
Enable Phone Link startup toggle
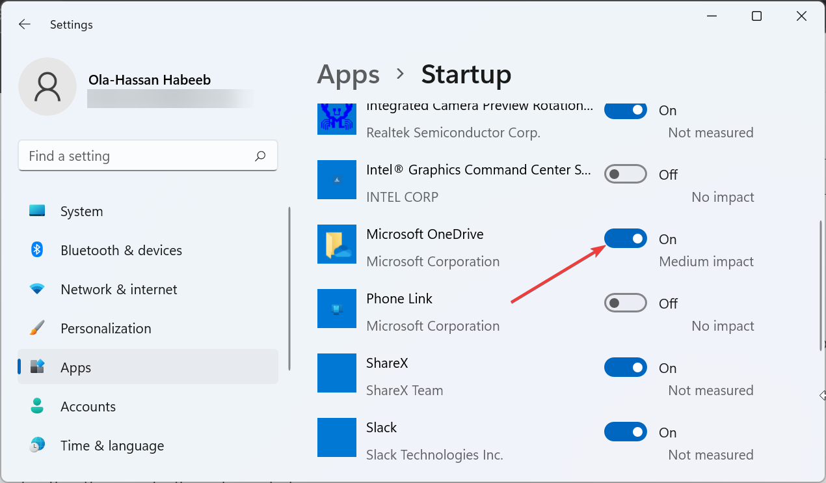pos(626,303)
